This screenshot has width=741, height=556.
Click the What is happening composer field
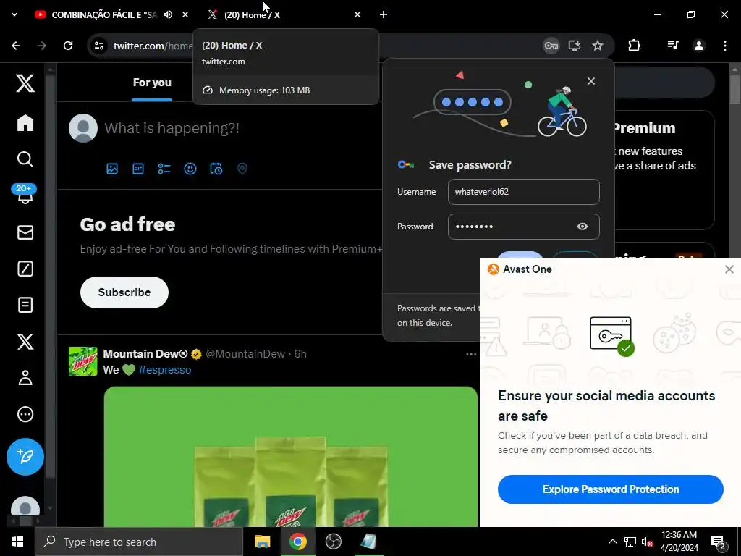pos(172,128)
